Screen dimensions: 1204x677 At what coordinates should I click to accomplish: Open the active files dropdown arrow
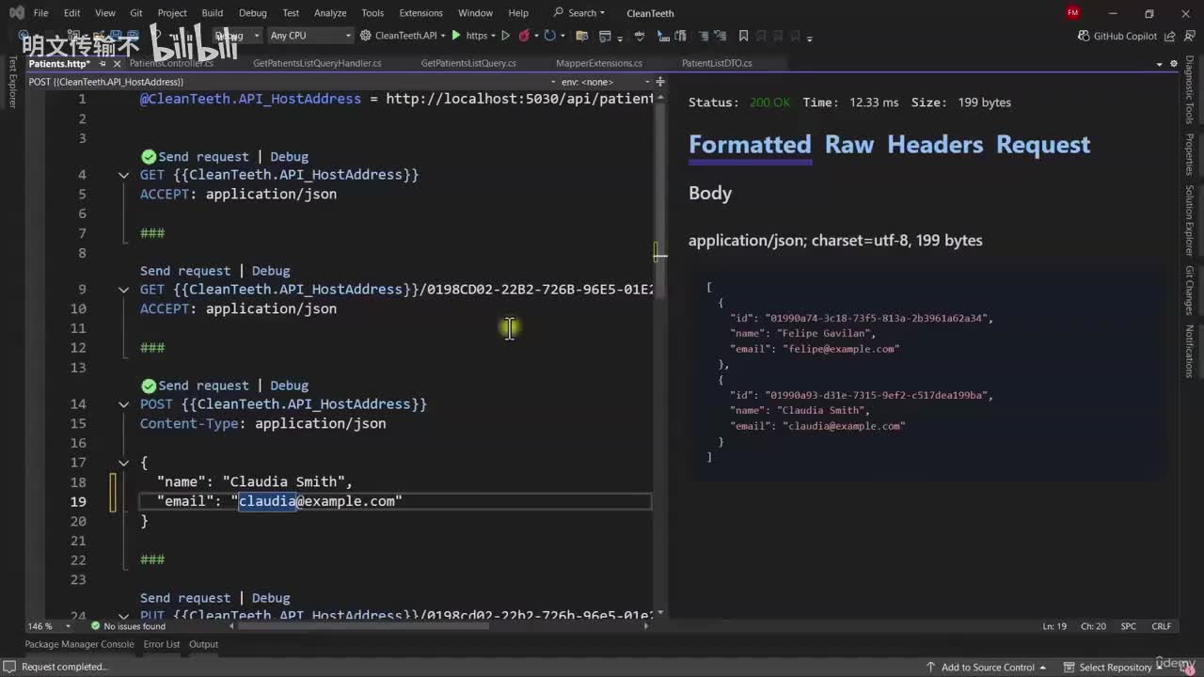pyautogui.click(x=1160, y=64)
